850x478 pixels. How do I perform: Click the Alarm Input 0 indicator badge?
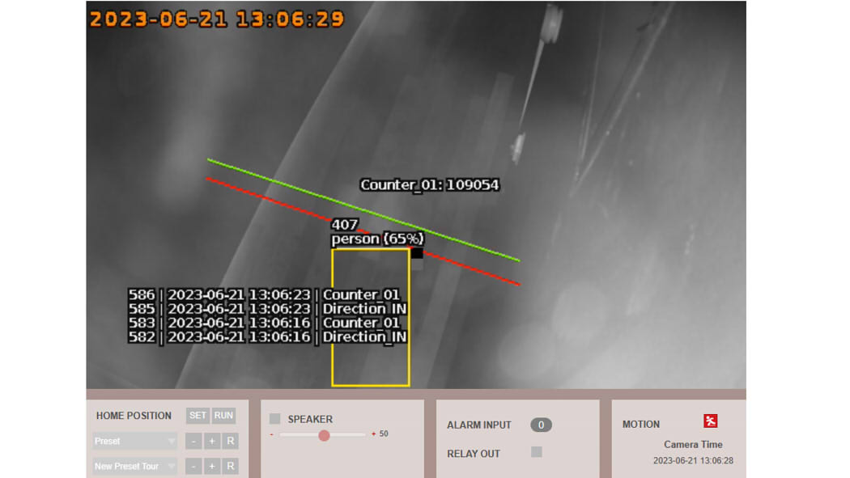pos(541,425)
